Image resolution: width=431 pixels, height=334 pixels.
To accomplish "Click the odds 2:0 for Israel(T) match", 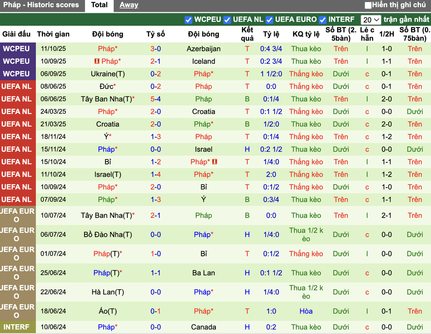I will [x=271, y=175].
